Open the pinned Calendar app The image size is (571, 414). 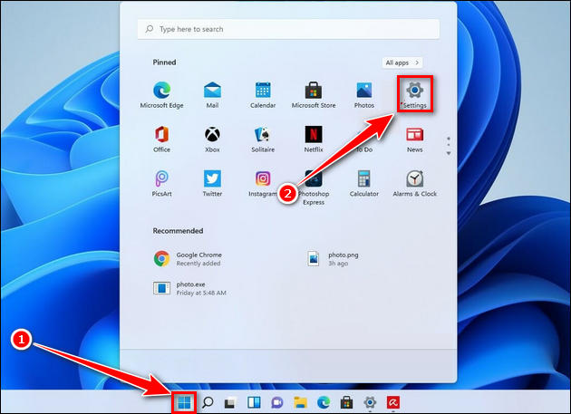point(263,95)
